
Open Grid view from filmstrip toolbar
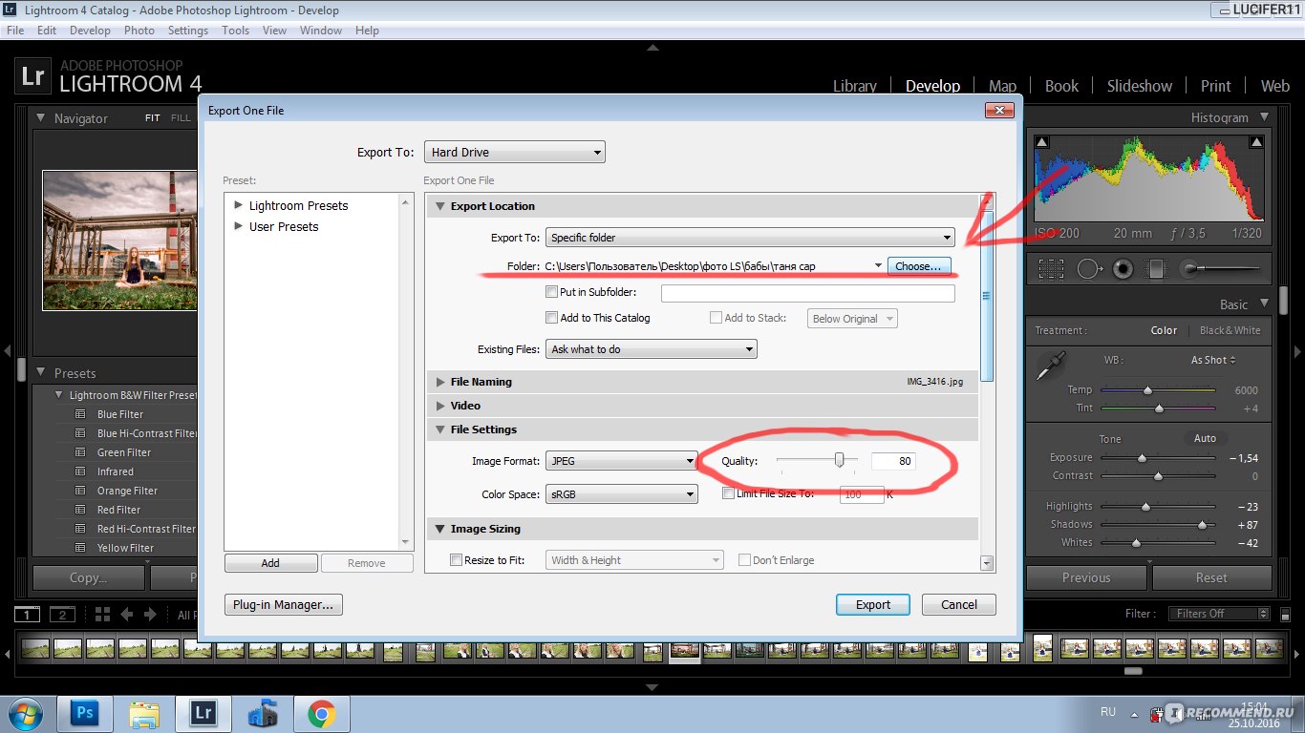coord(102,614)
